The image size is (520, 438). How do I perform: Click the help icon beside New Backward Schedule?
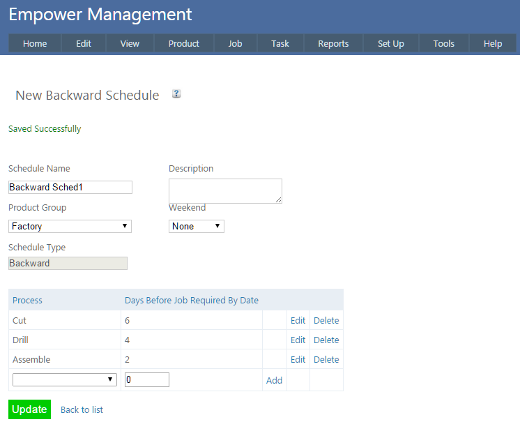pos(176,94)
